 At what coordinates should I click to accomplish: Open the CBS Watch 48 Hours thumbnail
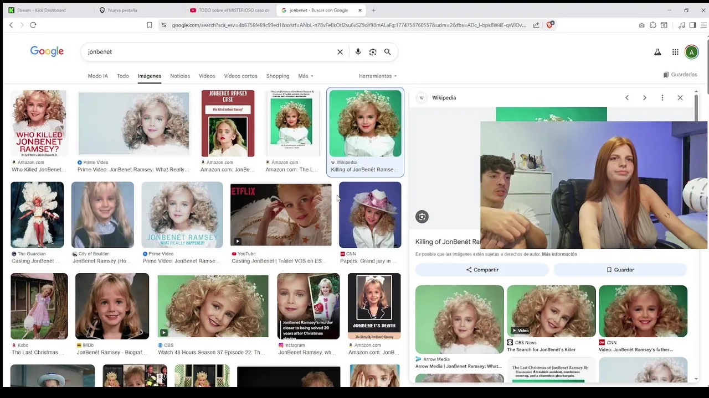click(213, 306)
